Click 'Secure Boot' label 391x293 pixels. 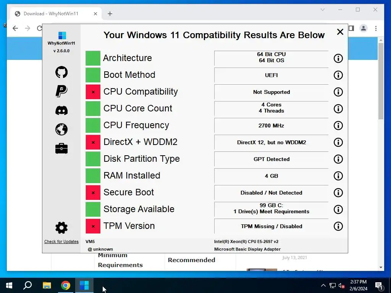point(129,192)
